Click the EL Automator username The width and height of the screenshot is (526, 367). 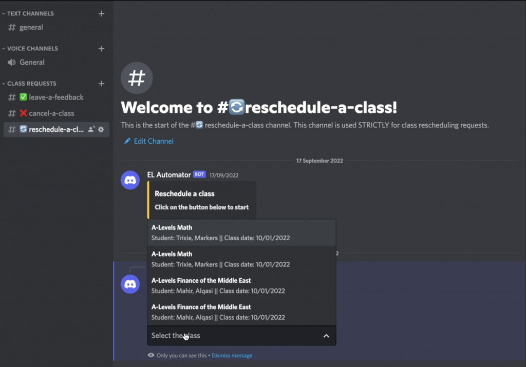point(168,175)
